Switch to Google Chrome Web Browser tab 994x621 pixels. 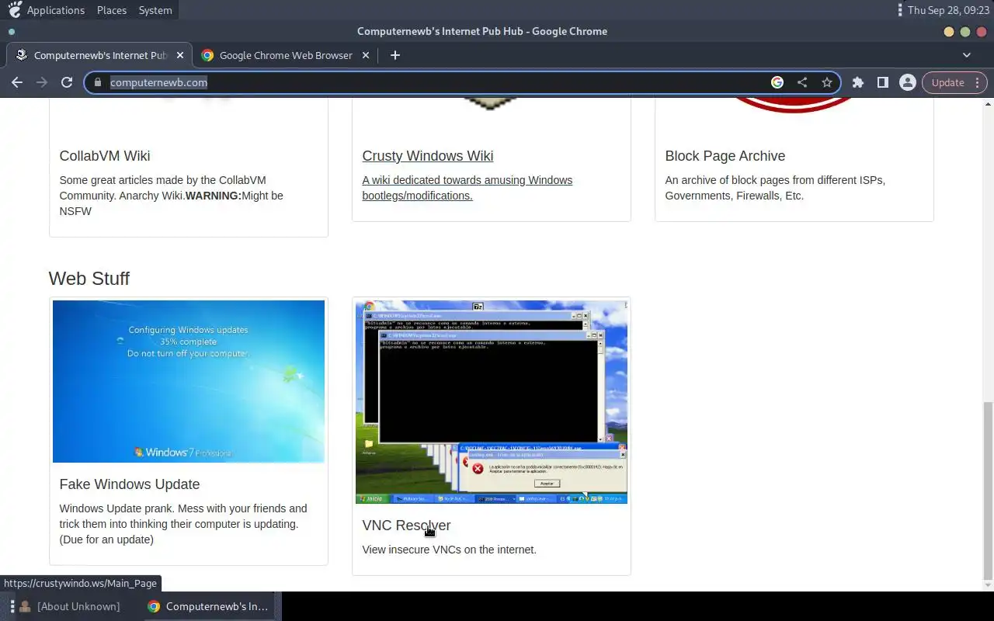(x=285, y=55)
